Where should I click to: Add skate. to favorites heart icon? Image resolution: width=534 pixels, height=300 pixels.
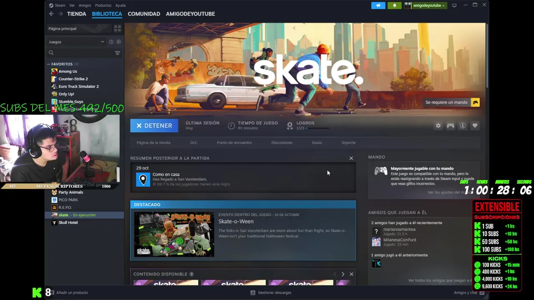pyautogui.click(x=475, y=125)
